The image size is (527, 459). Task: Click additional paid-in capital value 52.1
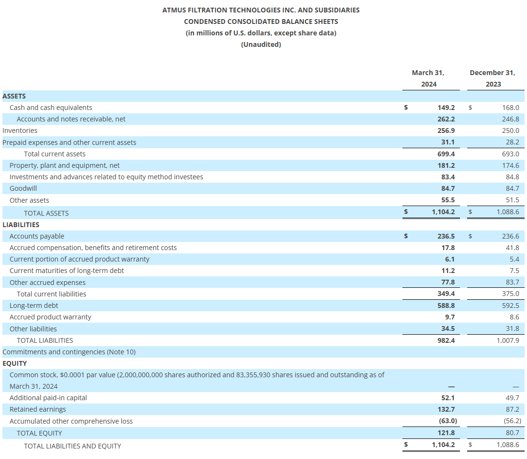[448, 398]
